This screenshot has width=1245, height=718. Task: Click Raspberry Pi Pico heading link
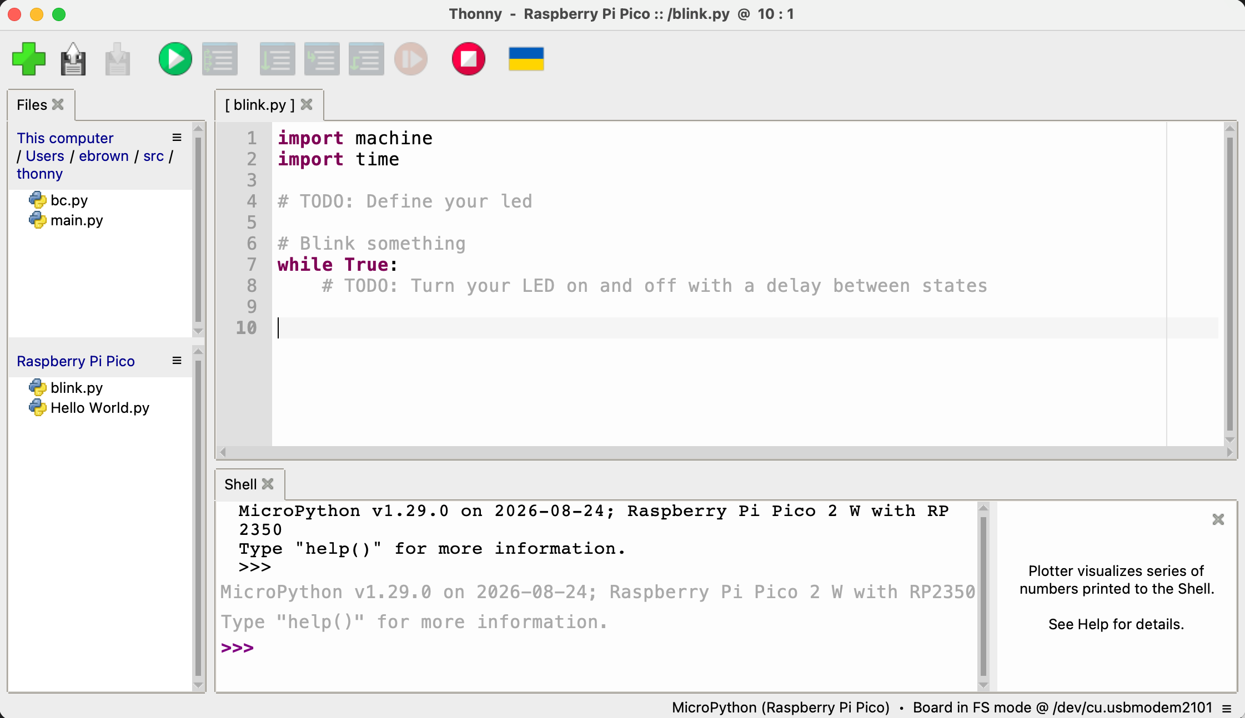point(76,361)
